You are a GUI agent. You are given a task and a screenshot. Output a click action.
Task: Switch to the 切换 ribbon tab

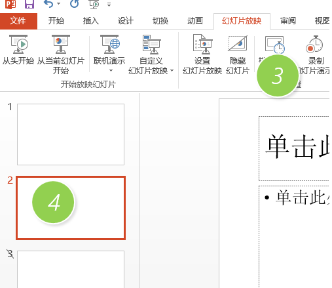[x=160, y=21]
